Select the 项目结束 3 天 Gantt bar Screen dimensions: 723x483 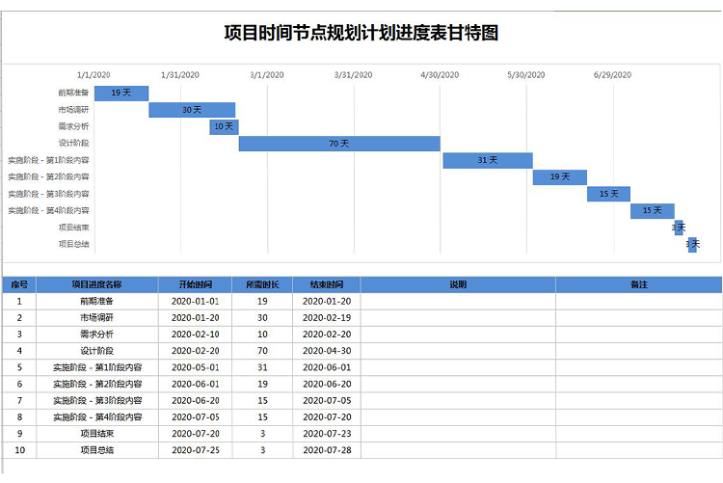[679, 228]
